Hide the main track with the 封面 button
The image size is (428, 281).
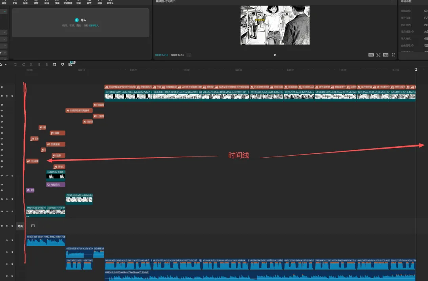tap(2, 226)
